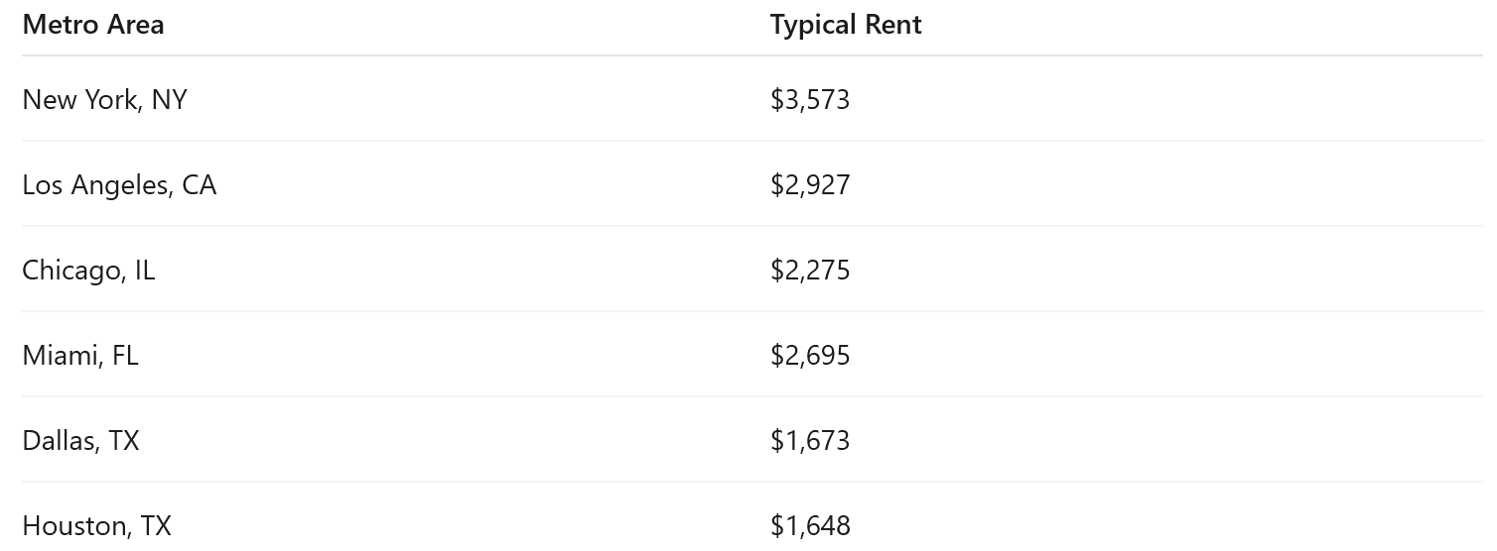This screenshot has height=551, width=1497.
Task: Click the CA state abbreviation
Action: [199, 185]
